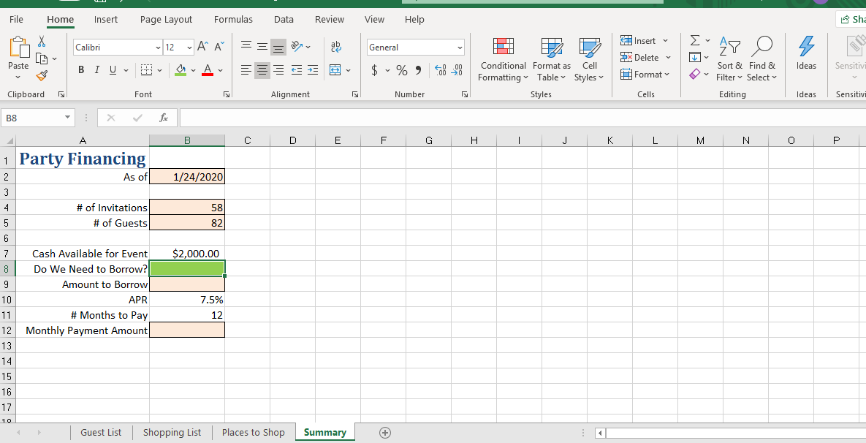Center the text horizontally
The height and width of the screenshot is (443, 866).
262,70
